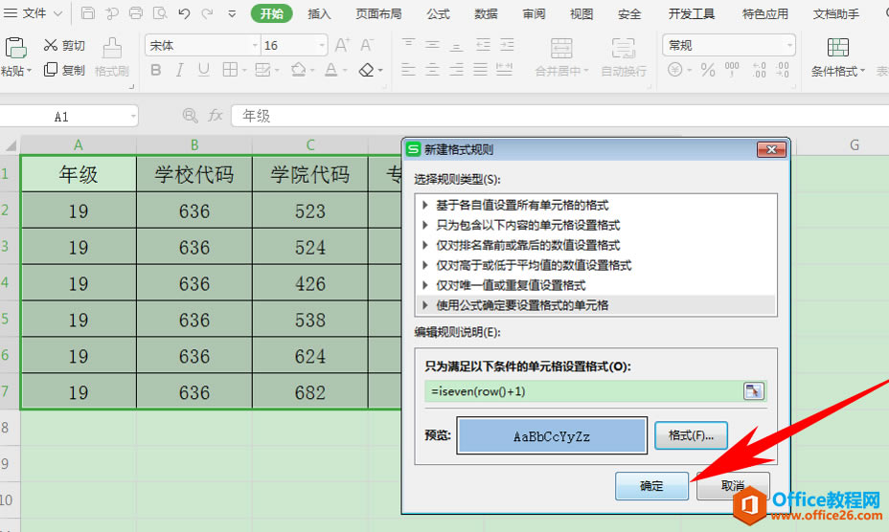Click cell C4 containing 426
Image resolution: width=889 pixels, height=532 pixels.
point(310,282)
